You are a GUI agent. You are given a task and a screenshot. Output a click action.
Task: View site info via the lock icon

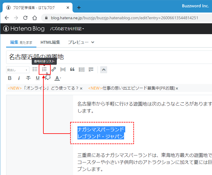point(46,18)
